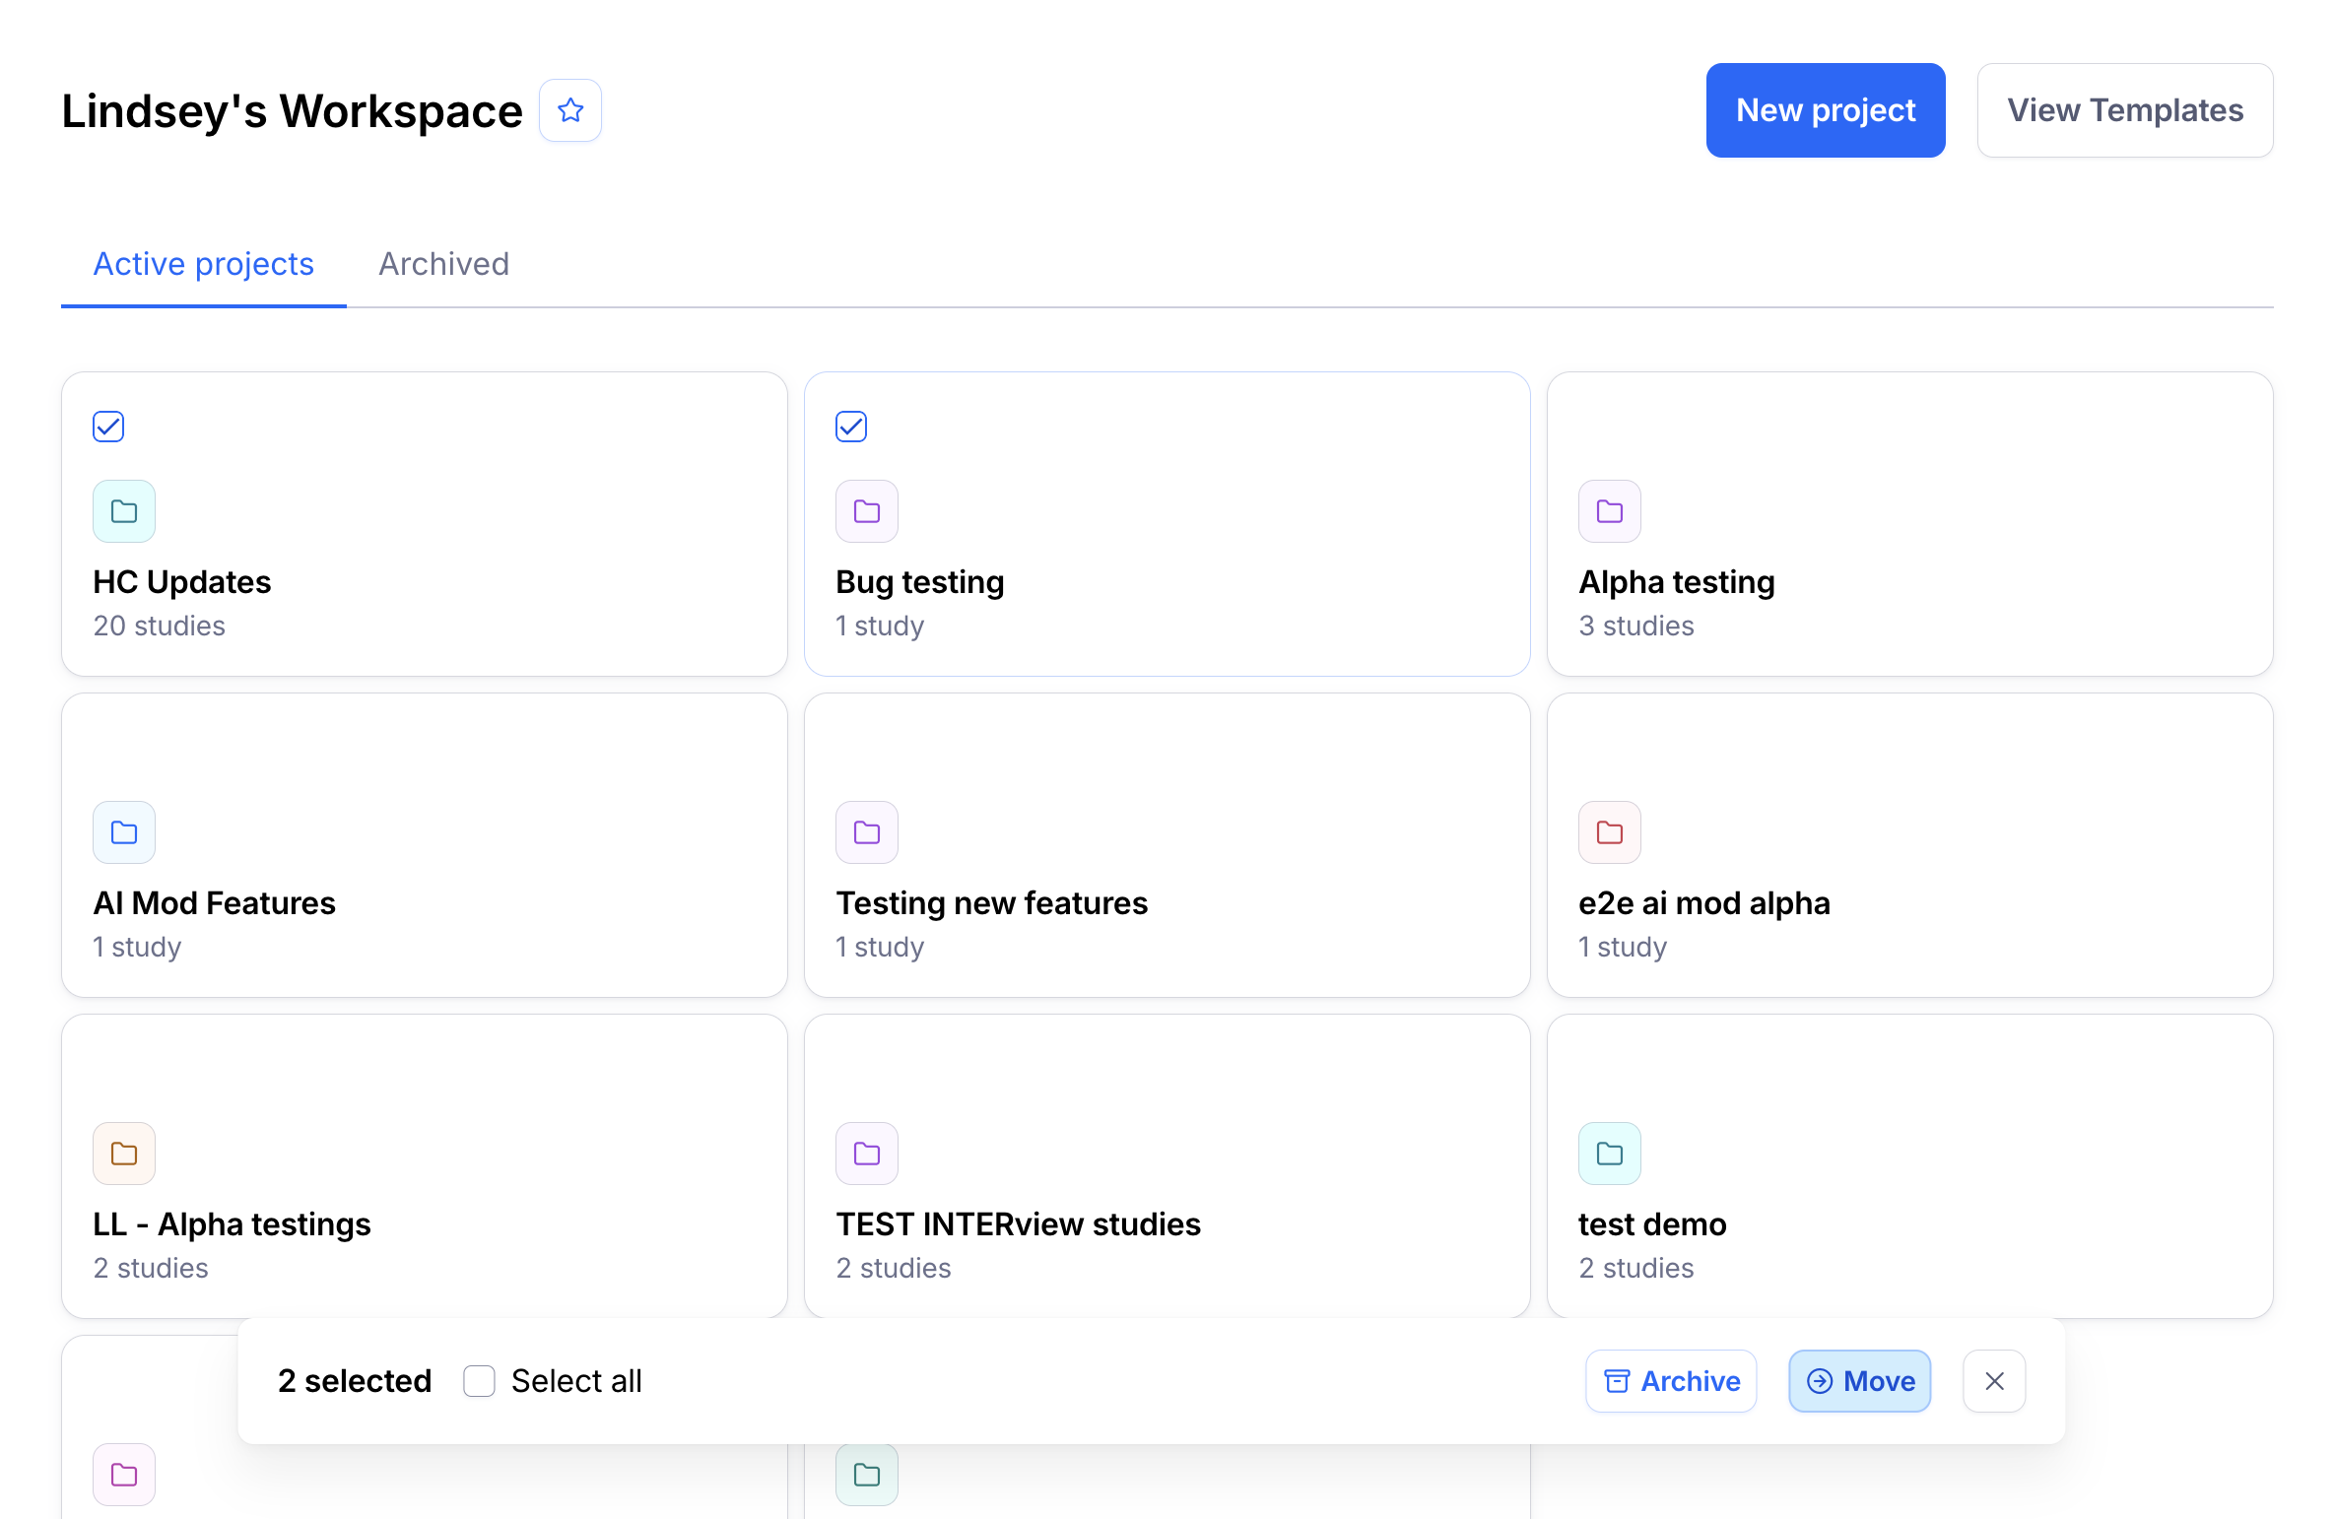Open View Templates
The width and height of the screenshot is (2335, 1519).
(x=2125, y=110)
